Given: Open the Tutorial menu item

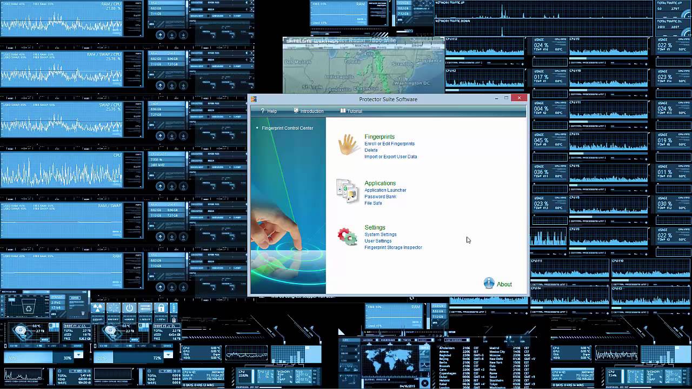Looking at the screenshot, I should tap(351, 111).
